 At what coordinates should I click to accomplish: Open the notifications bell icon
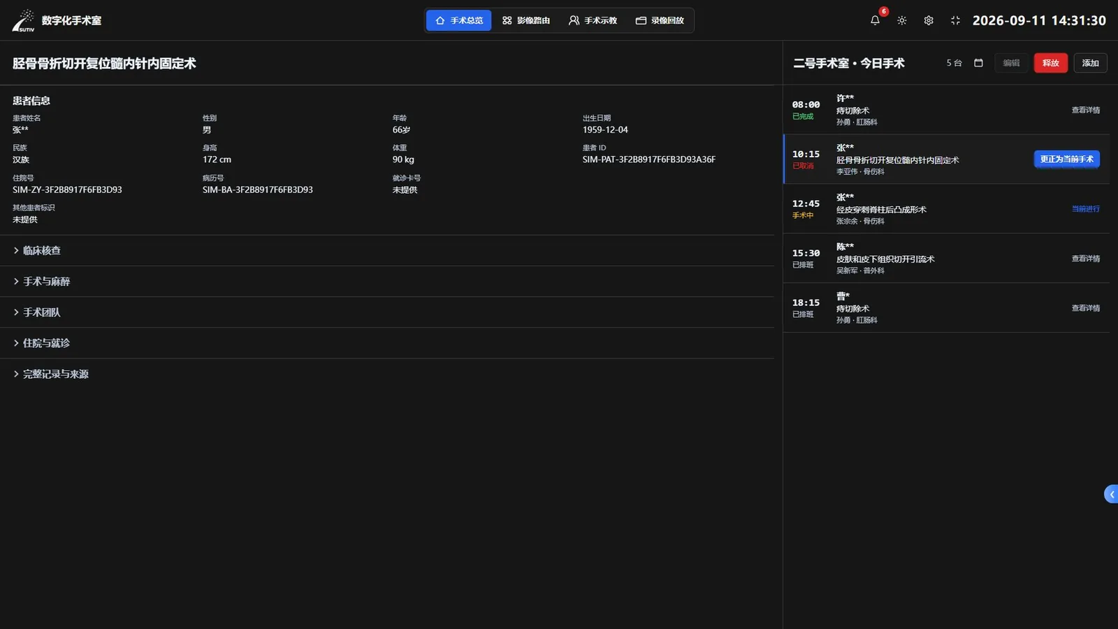coord(875,20)
